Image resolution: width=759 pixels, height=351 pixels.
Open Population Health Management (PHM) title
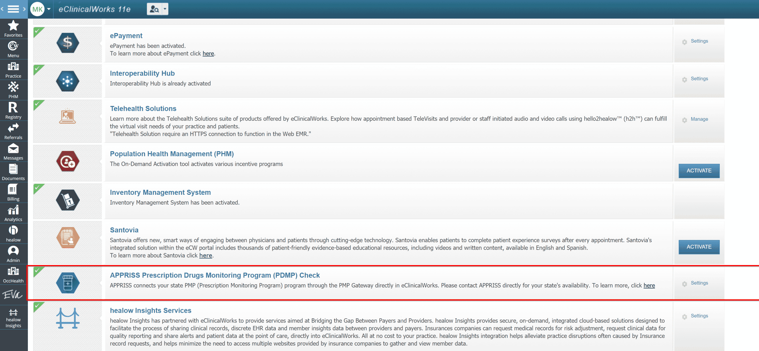(172, 154)
